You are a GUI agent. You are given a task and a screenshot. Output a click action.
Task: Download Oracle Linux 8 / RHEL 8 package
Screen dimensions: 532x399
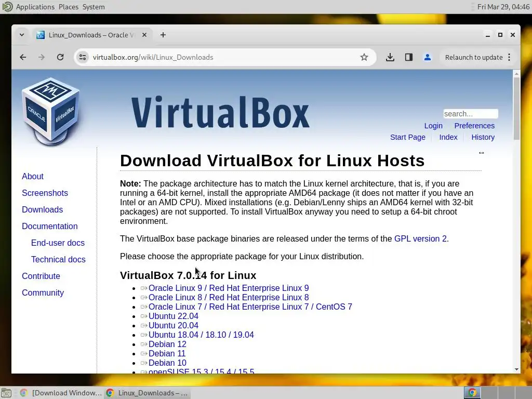(x=229, y=298)
